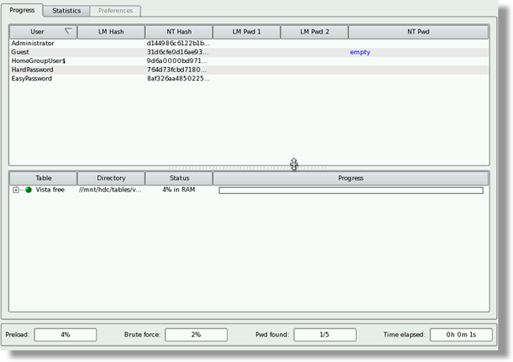Click the LM Pwd 2 column header
The width and height of the screenshot is (513, 362).
point(314,32)
